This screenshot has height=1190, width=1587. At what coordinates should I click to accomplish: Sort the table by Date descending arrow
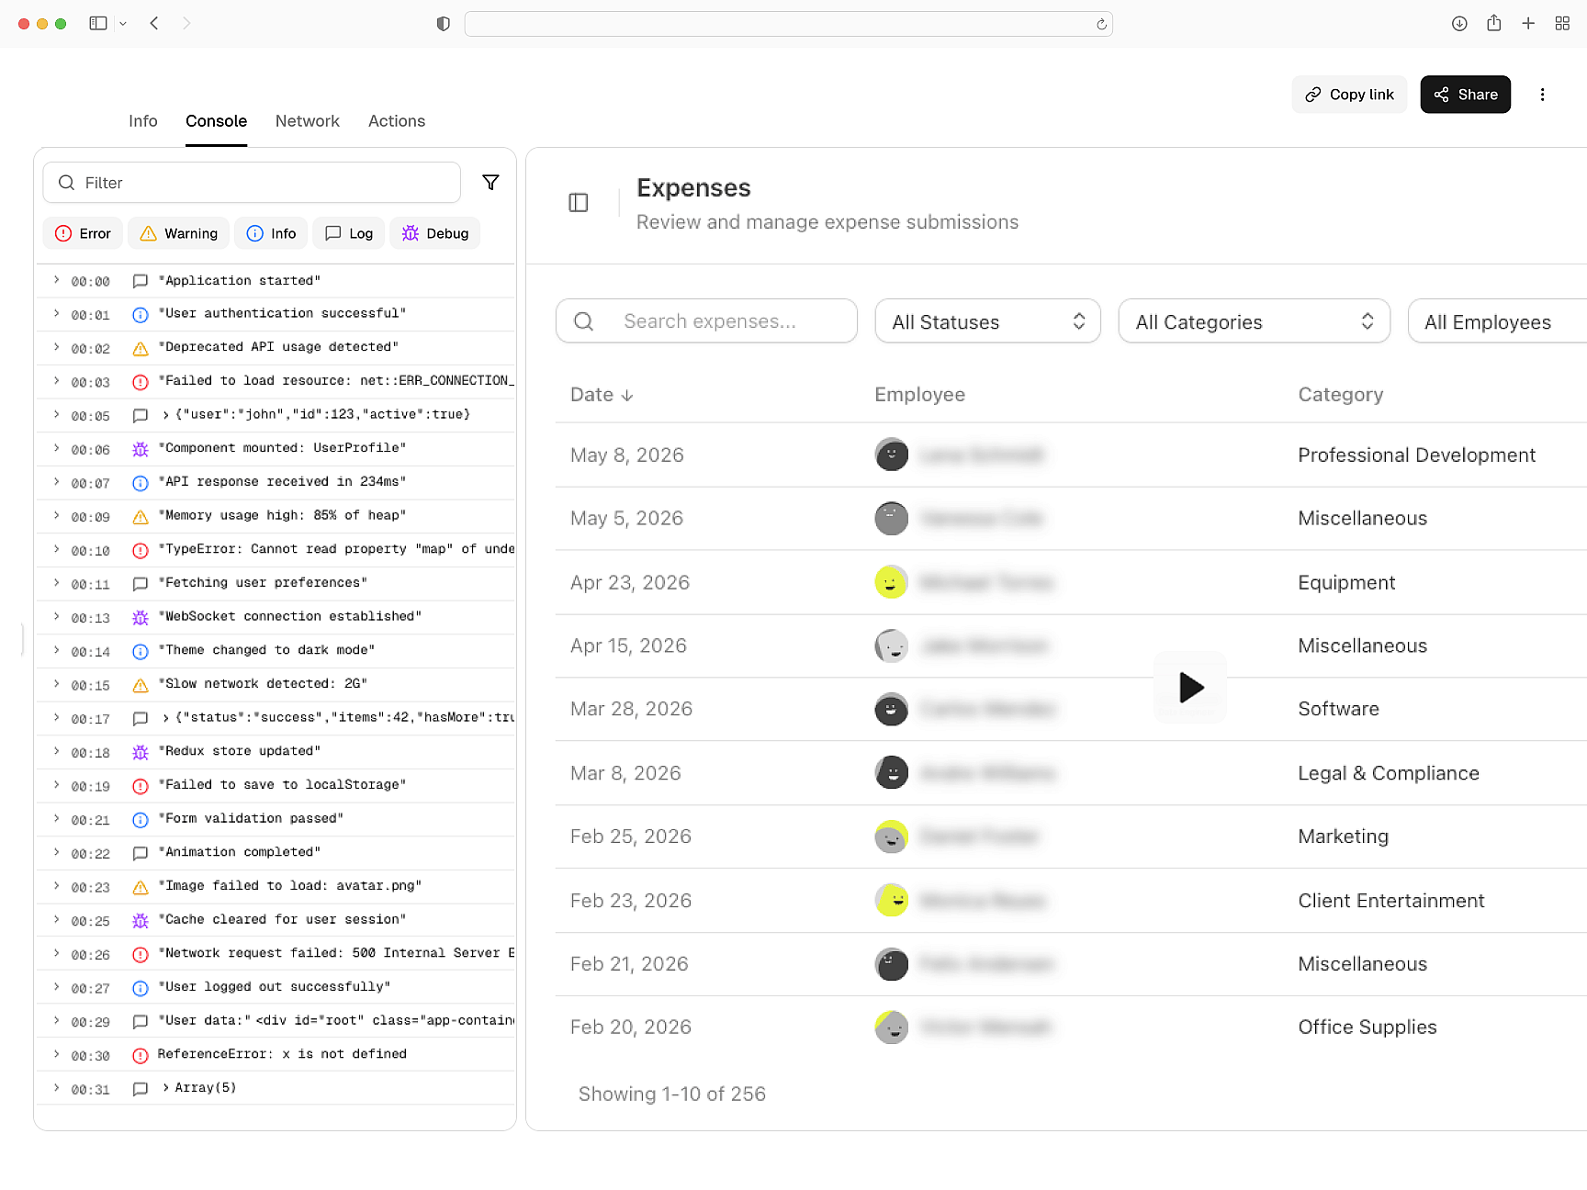[628, 395]
